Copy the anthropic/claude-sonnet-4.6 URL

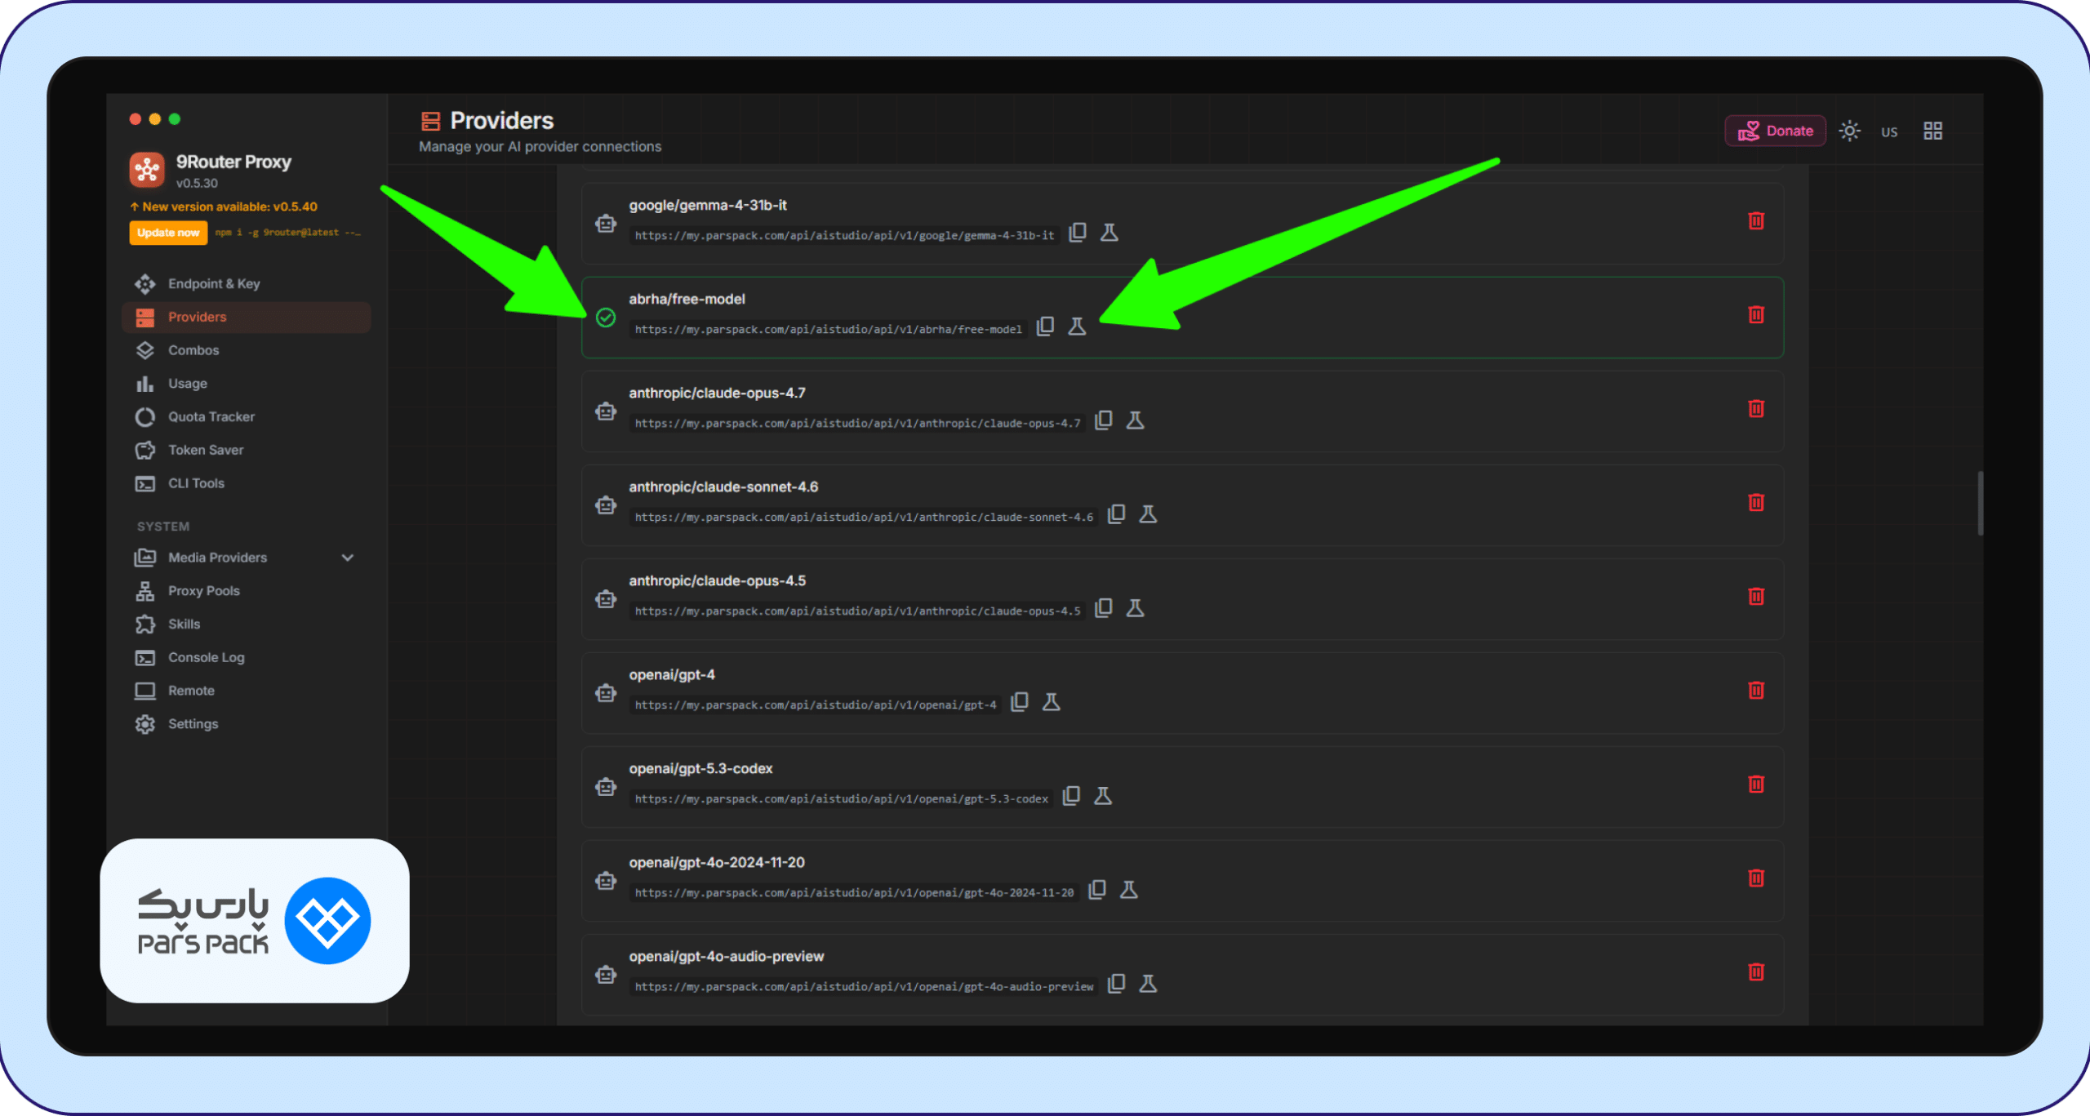(x=1116, y=514)
